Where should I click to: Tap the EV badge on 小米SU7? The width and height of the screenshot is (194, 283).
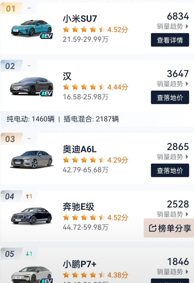(x=46, y=36)
